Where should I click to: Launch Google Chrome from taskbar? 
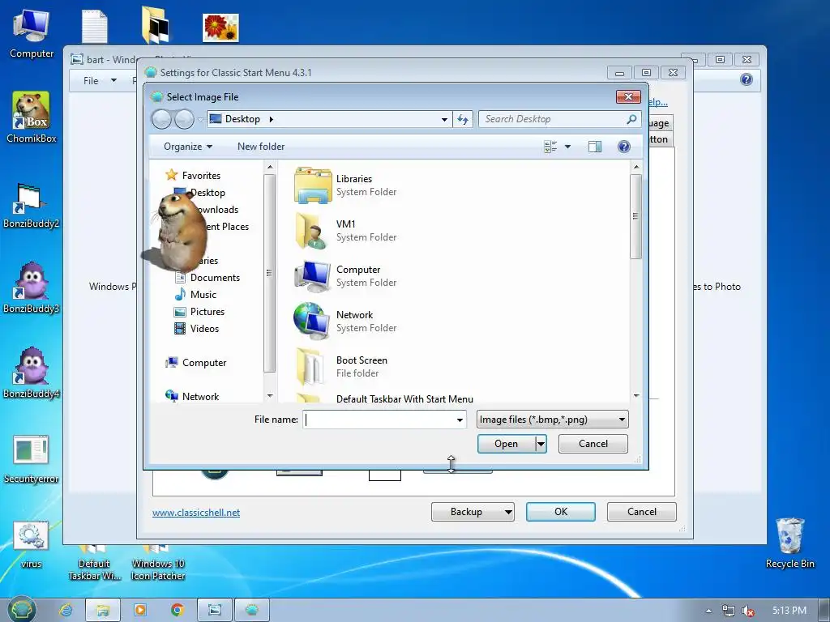pos(178,610)
